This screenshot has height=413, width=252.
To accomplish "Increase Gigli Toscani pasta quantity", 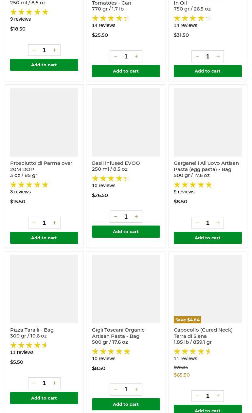I will (136, 389).
